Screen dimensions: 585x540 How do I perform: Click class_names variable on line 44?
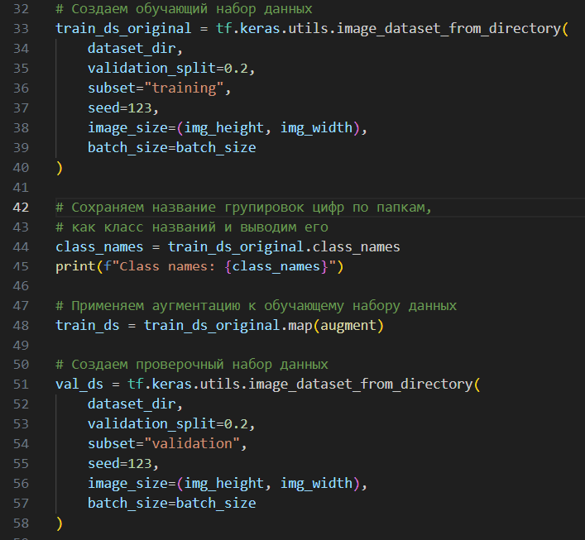coord(99,247)
